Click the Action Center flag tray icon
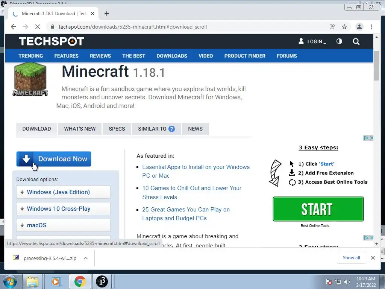385x289 pixels. pyautogui.click(x=329, y=282)
